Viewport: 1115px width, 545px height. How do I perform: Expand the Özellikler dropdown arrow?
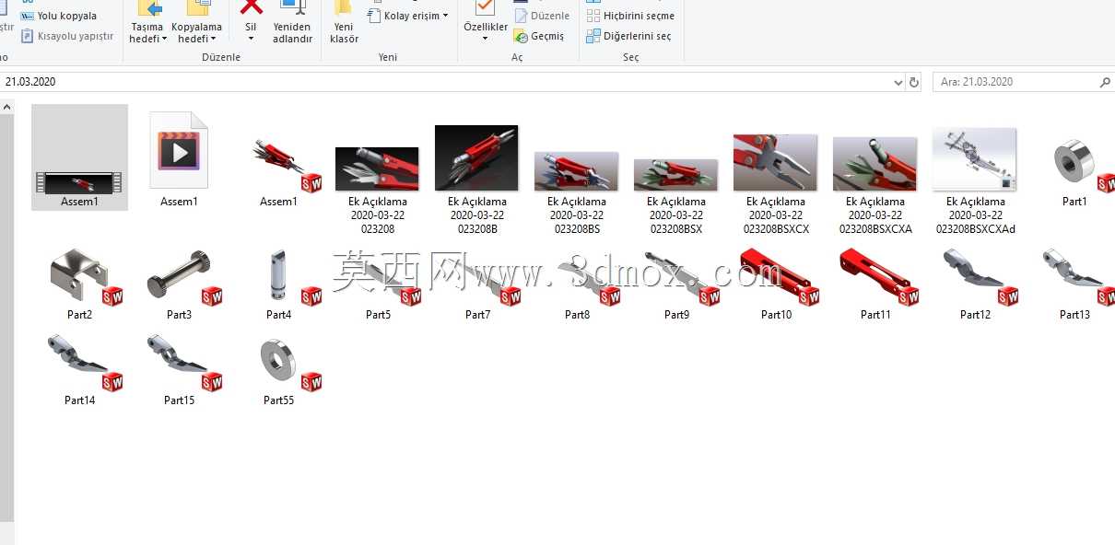tap(485, 39)
